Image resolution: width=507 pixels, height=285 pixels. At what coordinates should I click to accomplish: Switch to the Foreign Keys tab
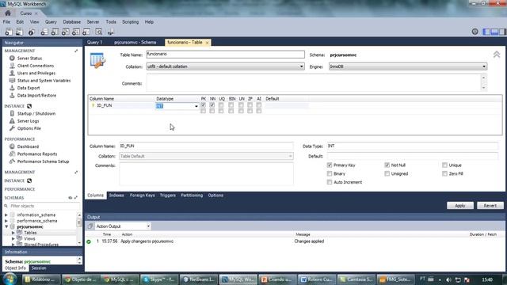coord(142,196)
